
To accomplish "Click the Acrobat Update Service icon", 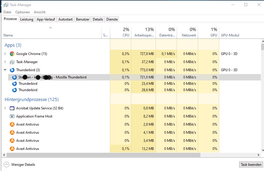I will click(x=12, y=108).
